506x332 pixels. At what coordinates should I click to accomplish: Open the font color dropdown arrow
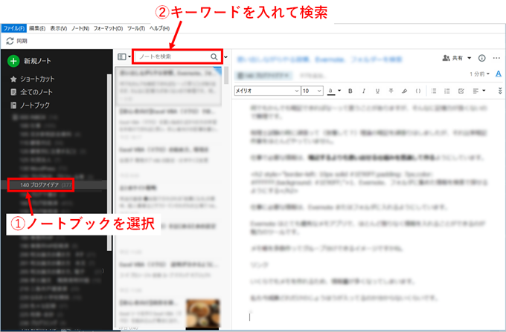coord(339,91)
